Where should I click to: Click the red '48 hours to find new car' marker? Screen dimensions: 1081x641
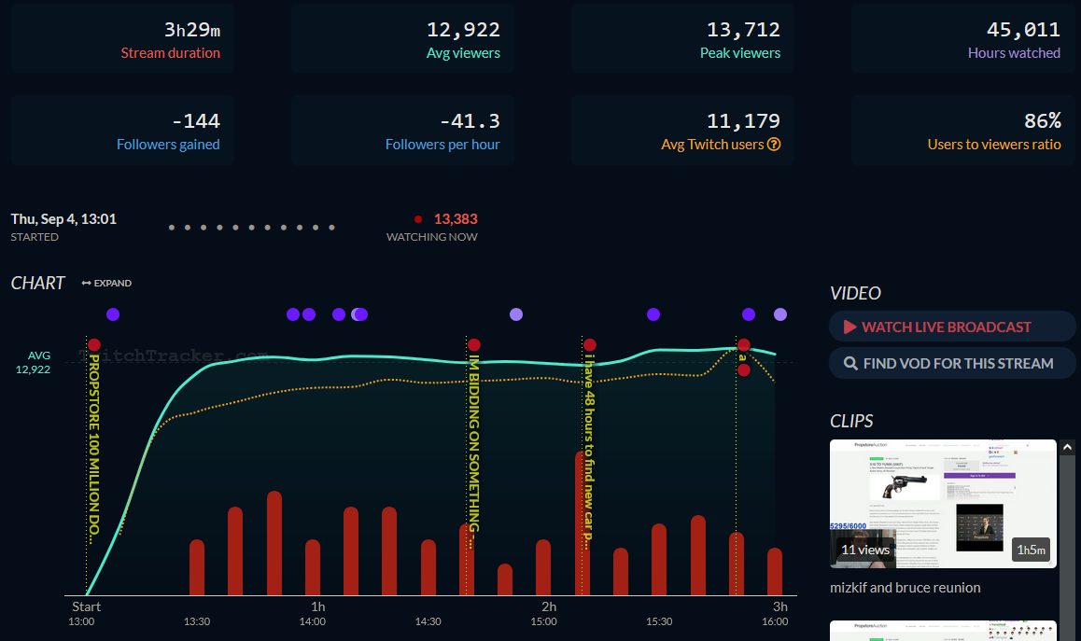[589, 344]
